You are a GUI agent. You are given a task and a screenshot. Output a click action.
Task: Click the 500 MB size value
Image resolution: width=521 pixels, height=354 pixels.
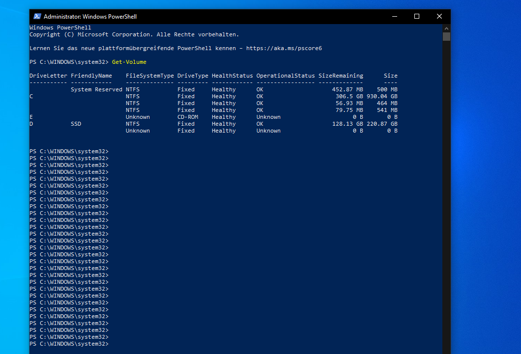387,89
